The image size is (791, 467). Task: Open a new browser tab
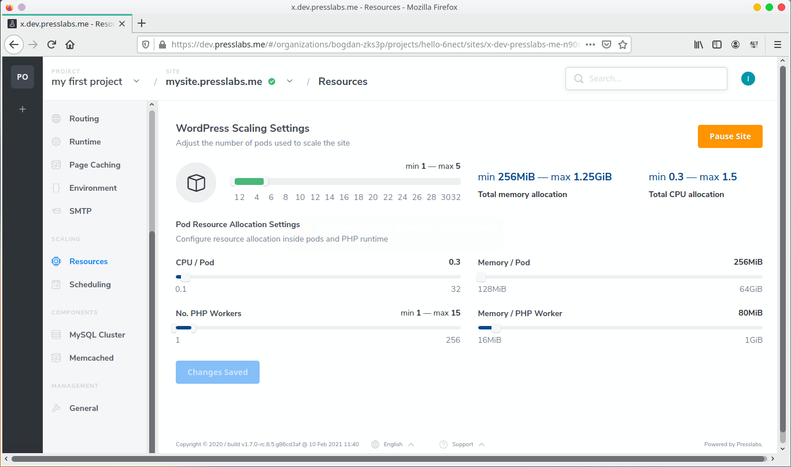tap(142, 23)
